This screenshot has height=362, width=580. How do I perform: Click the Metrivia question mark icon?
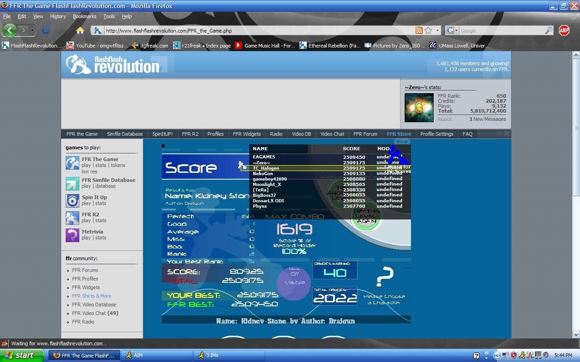coord(72,235)
